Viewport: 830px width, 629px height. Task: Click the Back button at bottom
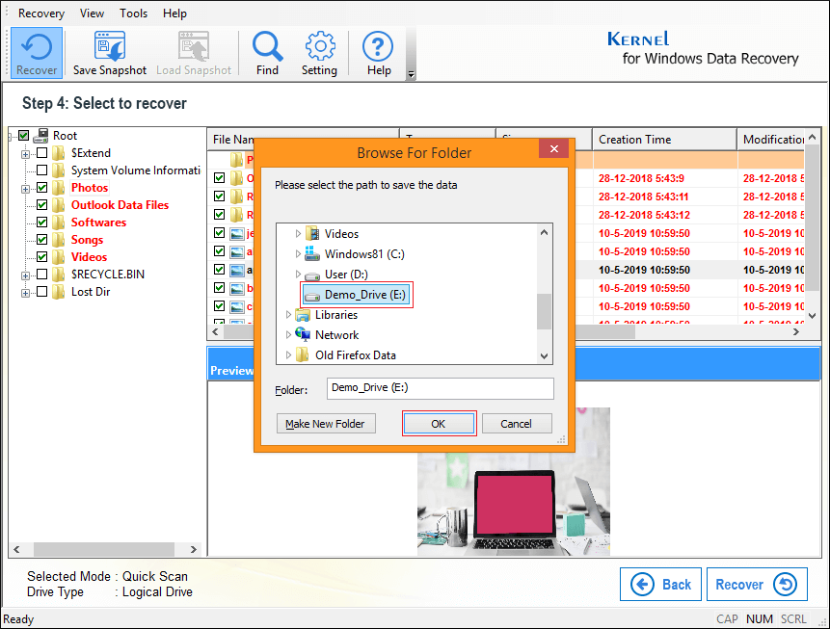(660, 585)
